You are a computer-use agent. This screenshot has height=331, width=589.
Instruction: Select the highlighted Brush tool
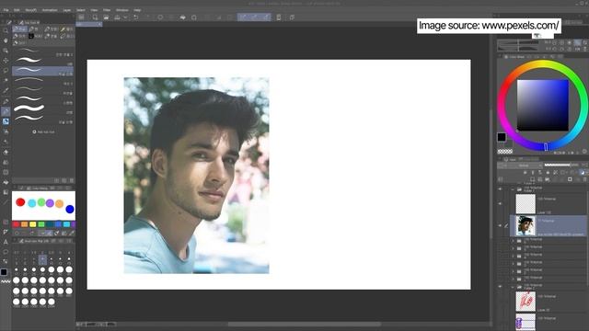(x=6, y=111)
